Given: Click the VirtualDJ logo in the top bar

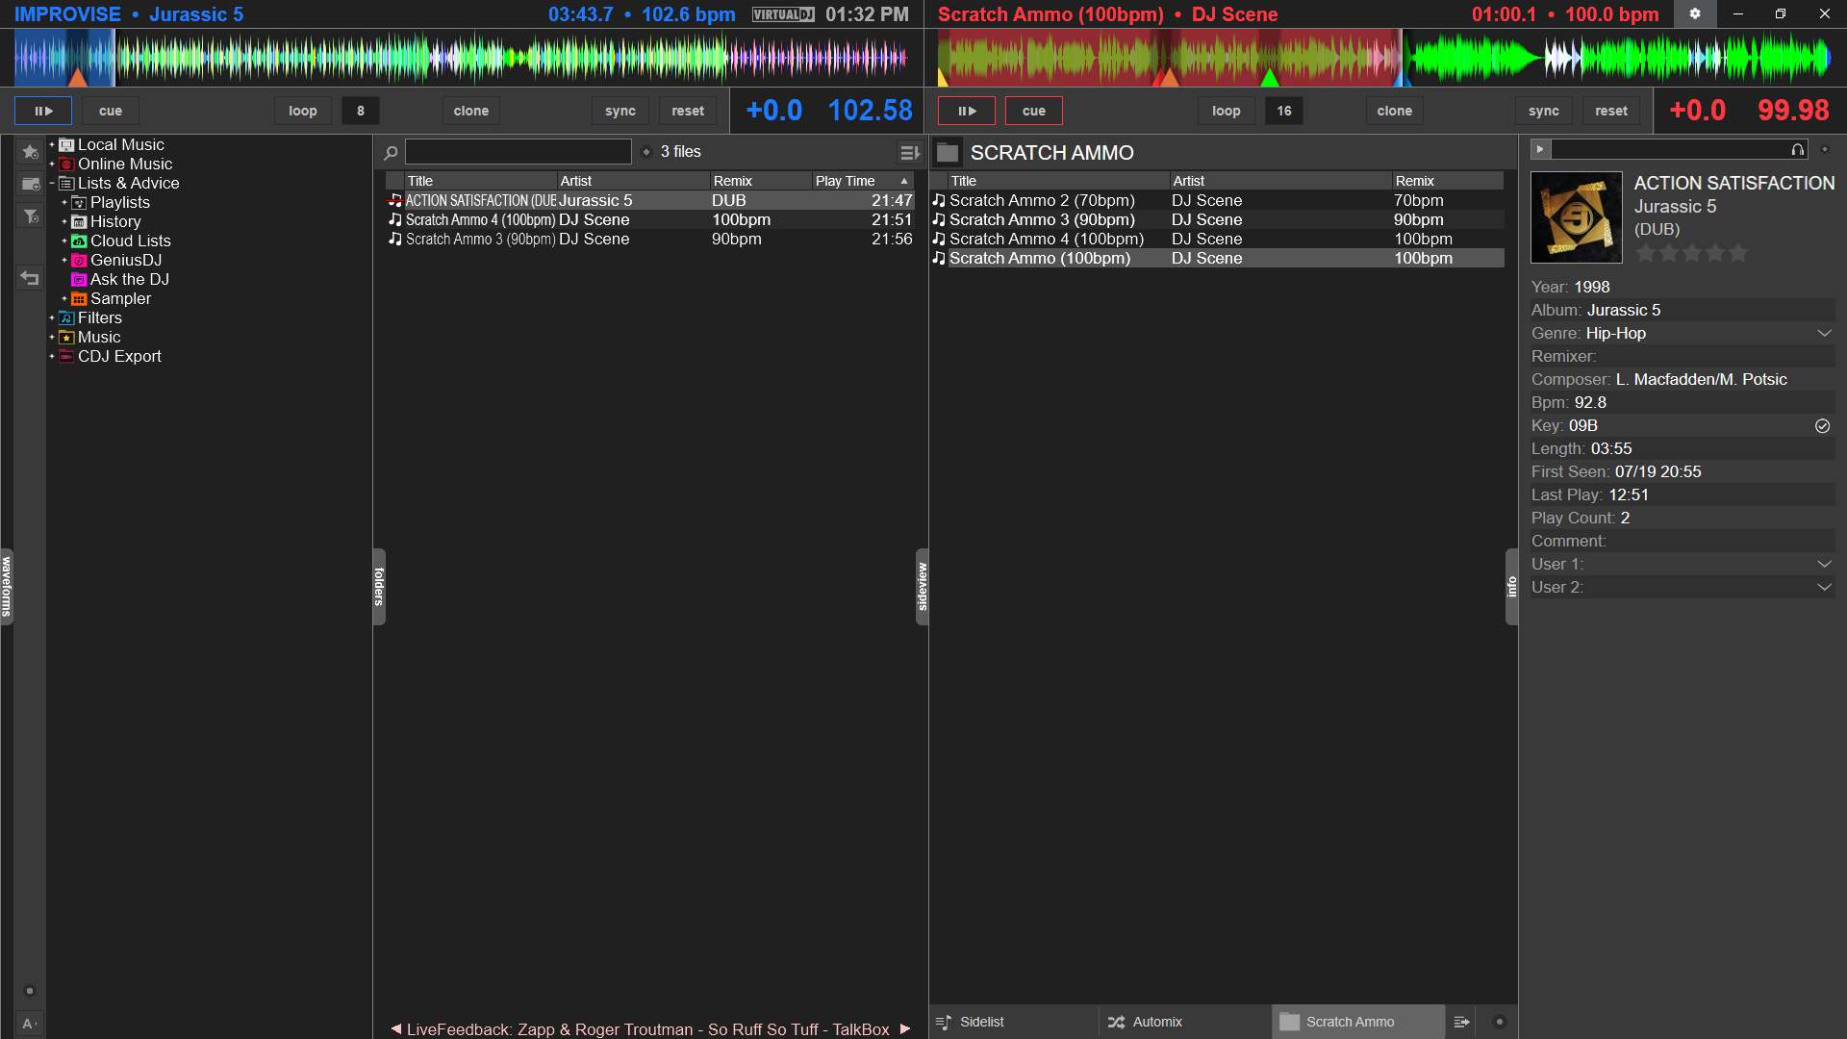Looking at the screenshot, I should [783, 14].
